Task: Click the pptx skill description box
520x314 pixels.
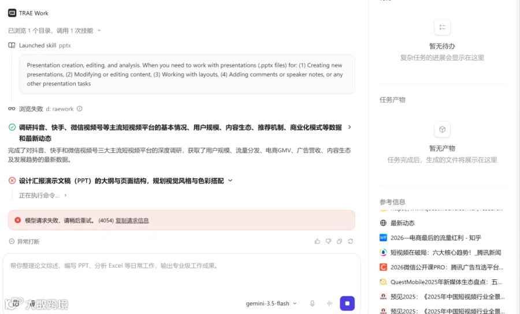Action: (187, 74)
